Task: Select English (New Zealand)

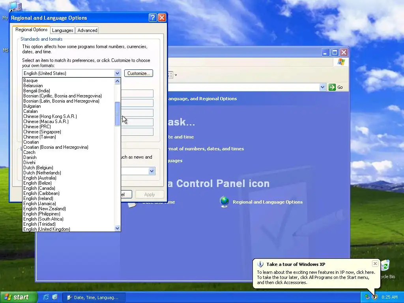Action: 68,209
